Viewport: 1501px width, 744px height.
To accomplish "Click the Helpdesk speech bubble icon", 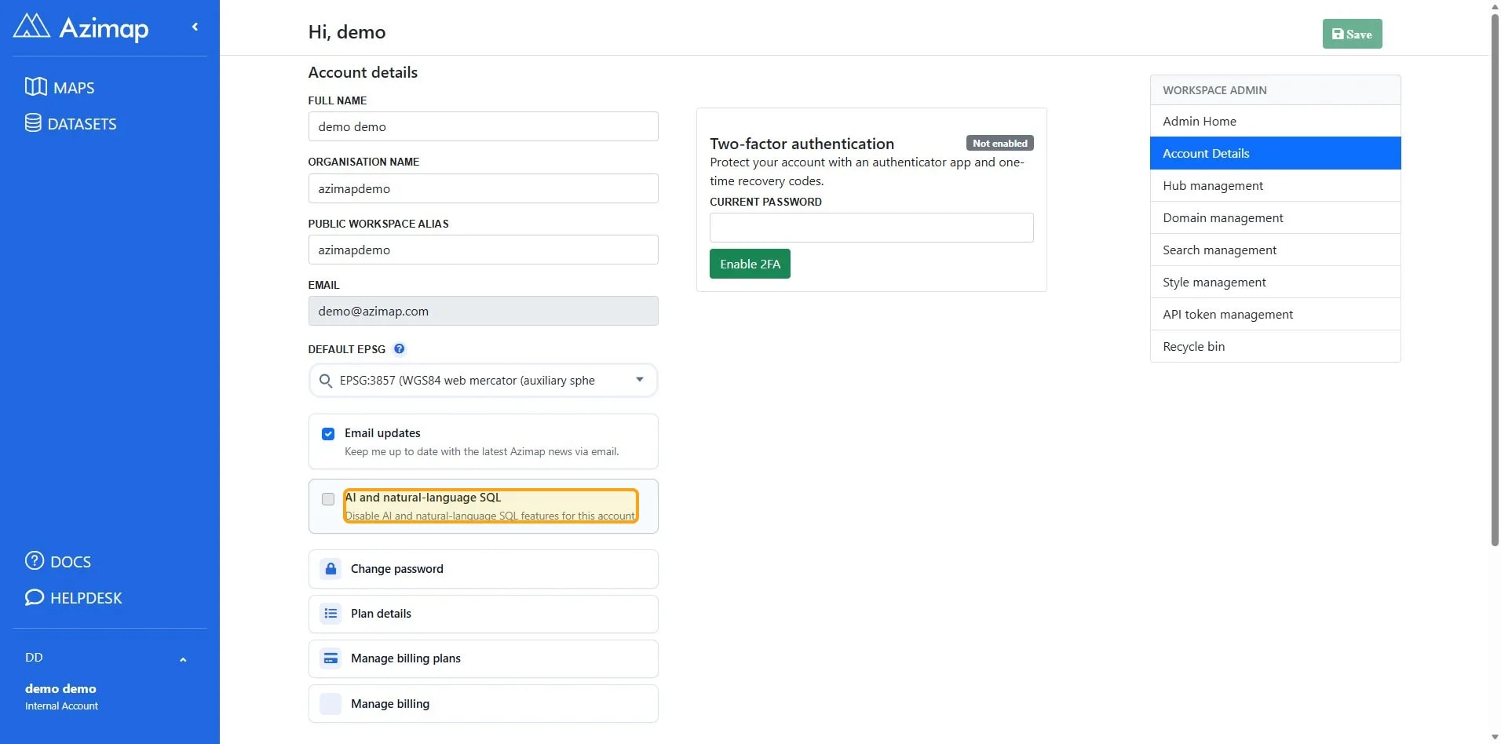I will click(35, 597).
